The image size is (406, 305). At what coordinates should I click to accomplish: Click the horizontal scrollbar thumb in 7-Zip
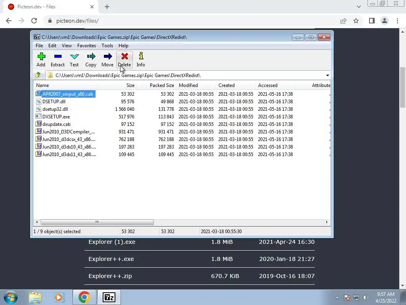pos(97,222)
